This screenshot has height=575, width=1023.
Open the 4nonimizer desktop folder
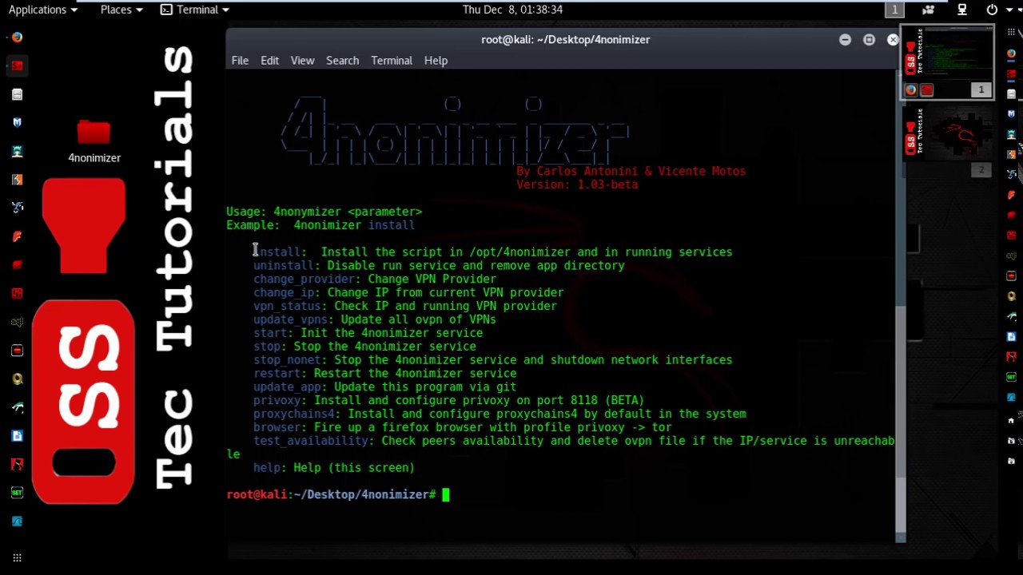(94, 141)
